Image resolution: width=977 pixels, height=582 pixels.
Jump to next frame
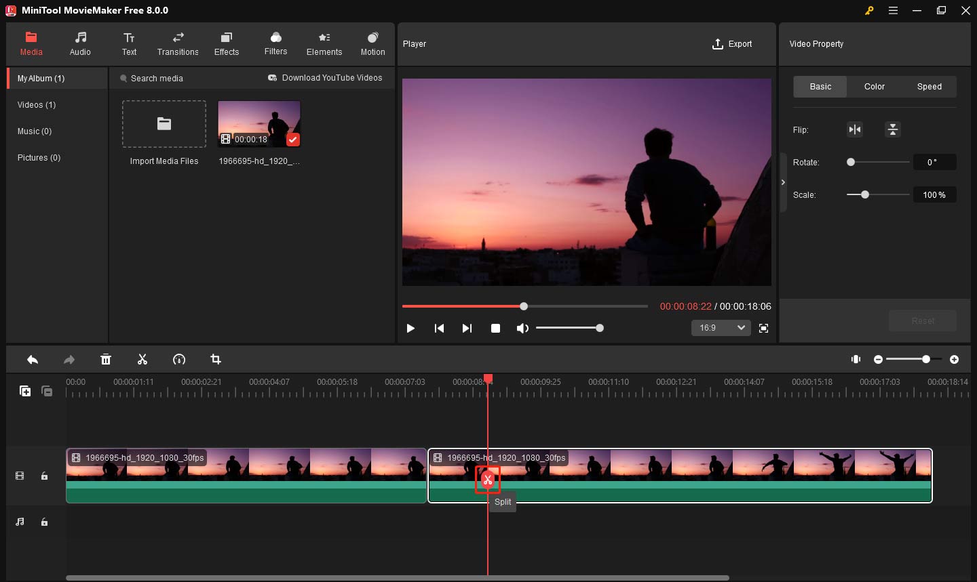[x=467, y=328]
